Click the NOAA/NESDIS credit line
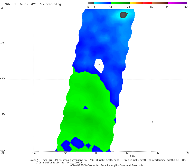 [106, 165]
